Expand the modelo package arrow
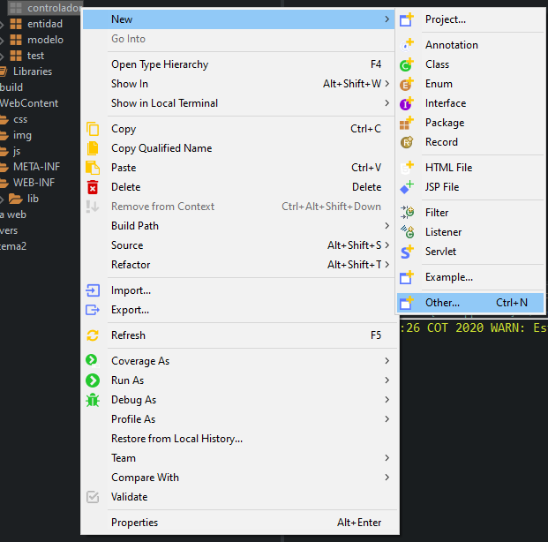Image resolution: width=548 pixels, height=542 pixels. point(3,40)
